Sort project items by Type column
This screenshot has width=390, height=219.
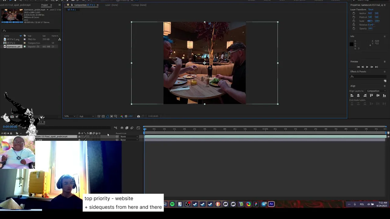tap(29, 36)
